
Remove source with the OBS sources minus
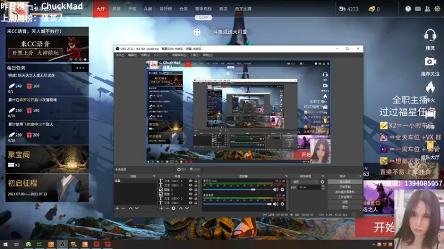click(167, 208)
